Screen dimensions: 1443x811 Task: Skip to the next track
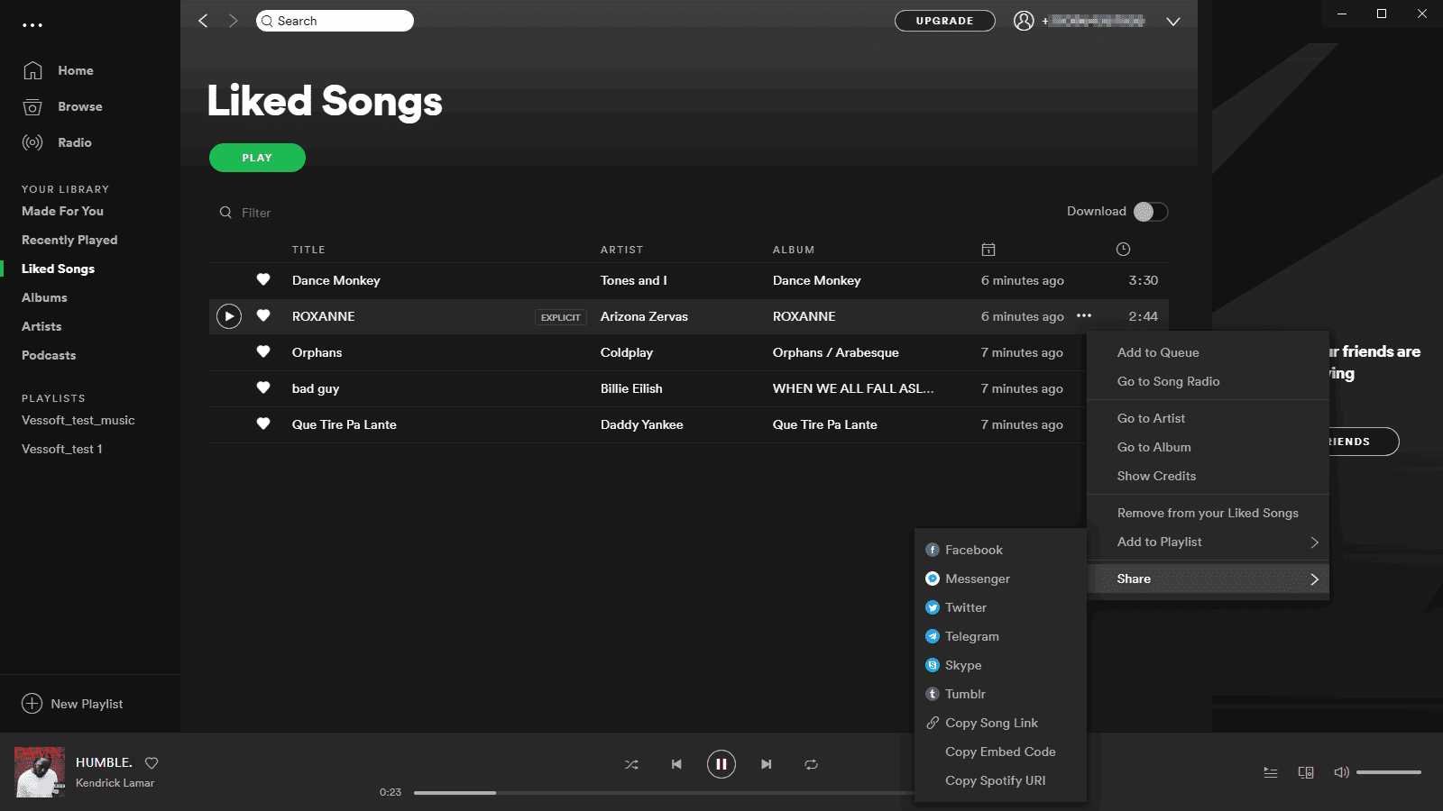point(766,764)
